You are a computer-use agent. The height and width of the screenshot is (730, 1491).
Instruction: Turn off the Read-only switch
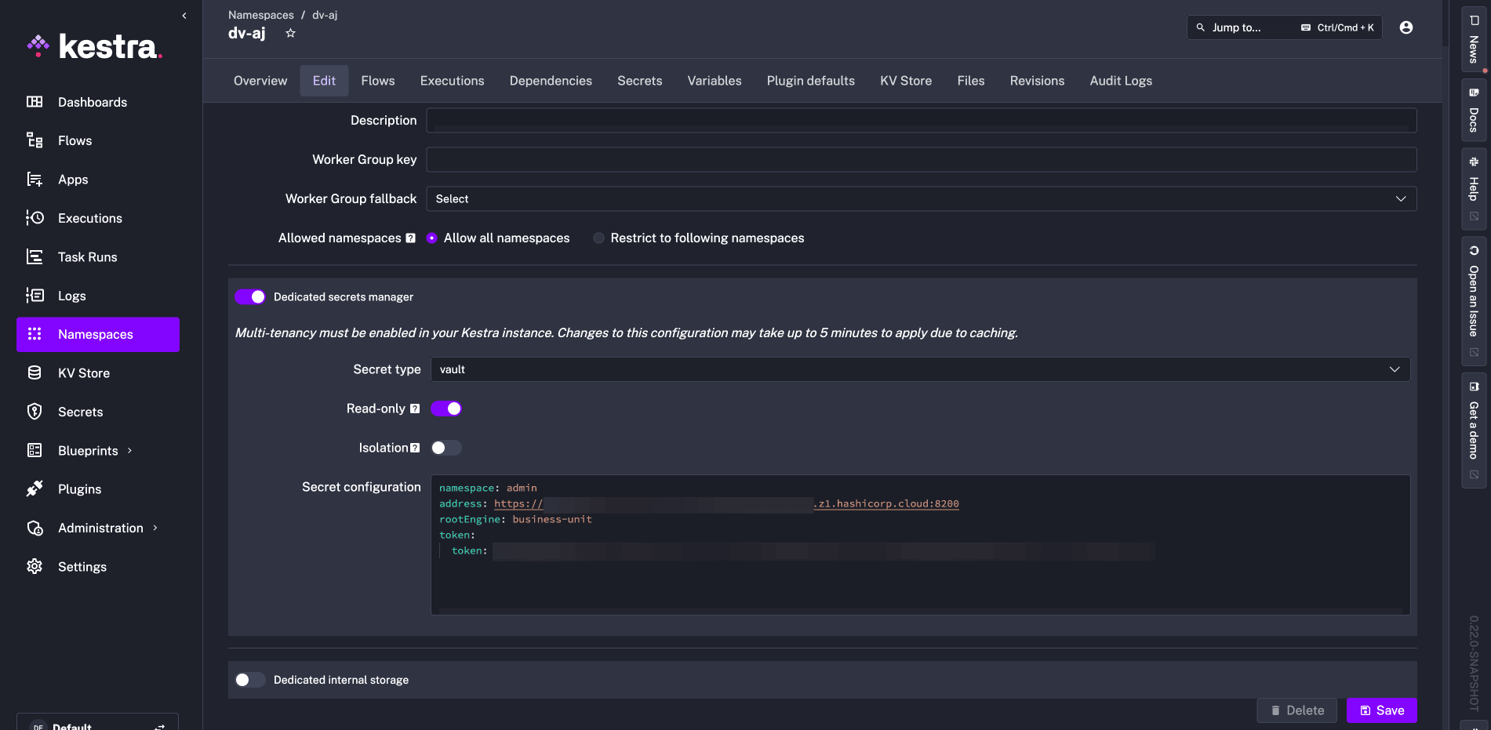point(446,409)
